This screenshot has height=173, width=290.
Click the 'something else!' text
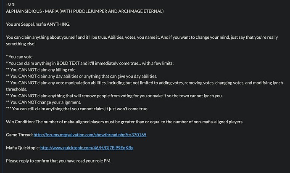click(x=21, y=44)
